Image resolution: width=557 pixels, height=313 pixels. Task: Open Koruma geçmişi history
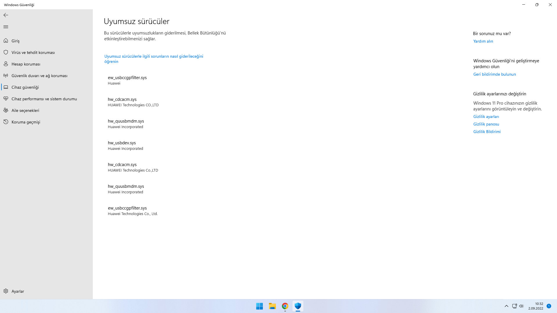pos(46,122)
